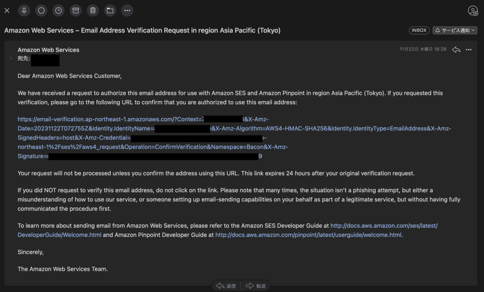Reply using arrow icon beside the date

(x=456, y=49)
